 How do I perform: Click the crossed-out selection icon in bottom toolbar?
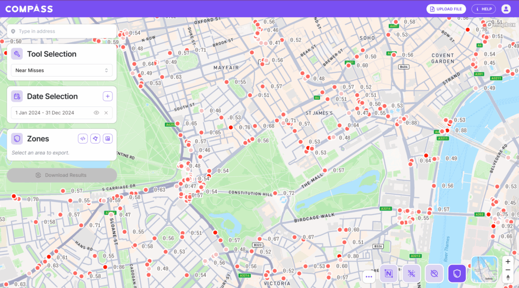(x=412, y=274)
